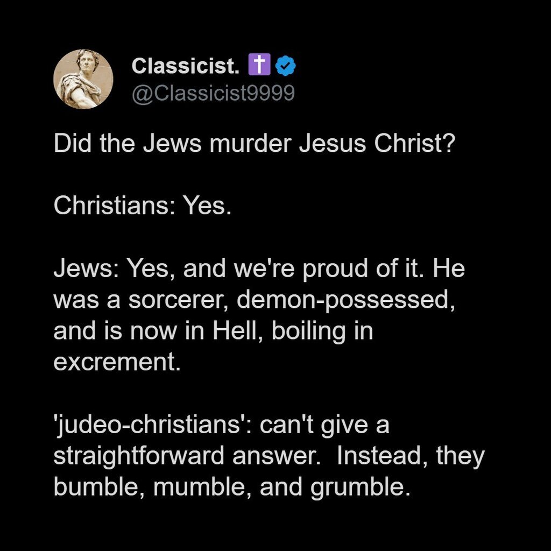551x551 pixels.
Task: Open the @Classicist9999 handle link
Action: 213,93
